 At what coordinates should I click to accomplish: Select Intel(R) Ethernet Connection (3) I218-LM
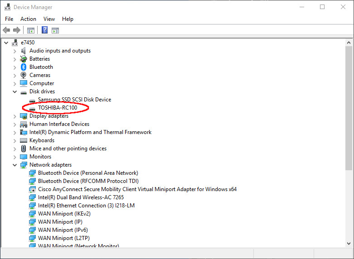click(86, 206)
